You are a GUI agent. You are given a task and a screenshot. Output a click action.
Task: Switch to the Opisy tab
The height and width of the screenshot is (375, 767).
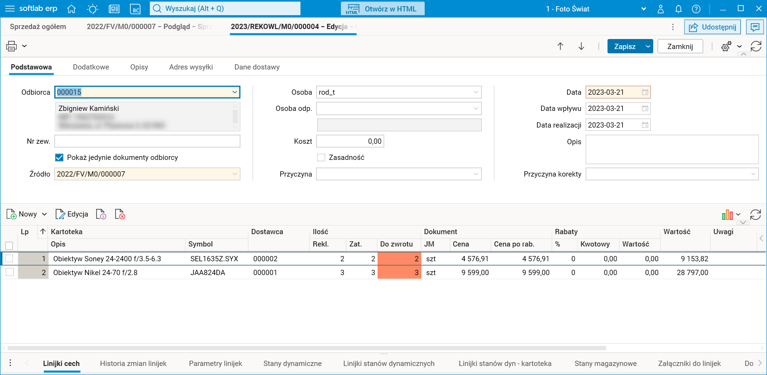[139, 67]
